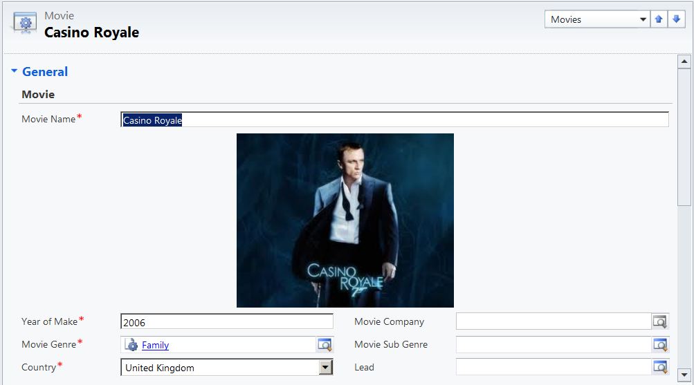The width and height of the screenshot is (694, 385).
Task: Click the Movie Sub Genre lookup field
Action: (554, 344)
